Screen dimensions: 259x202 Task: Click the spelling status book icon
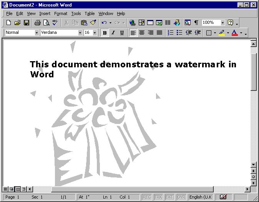click(x=223, y=197)
